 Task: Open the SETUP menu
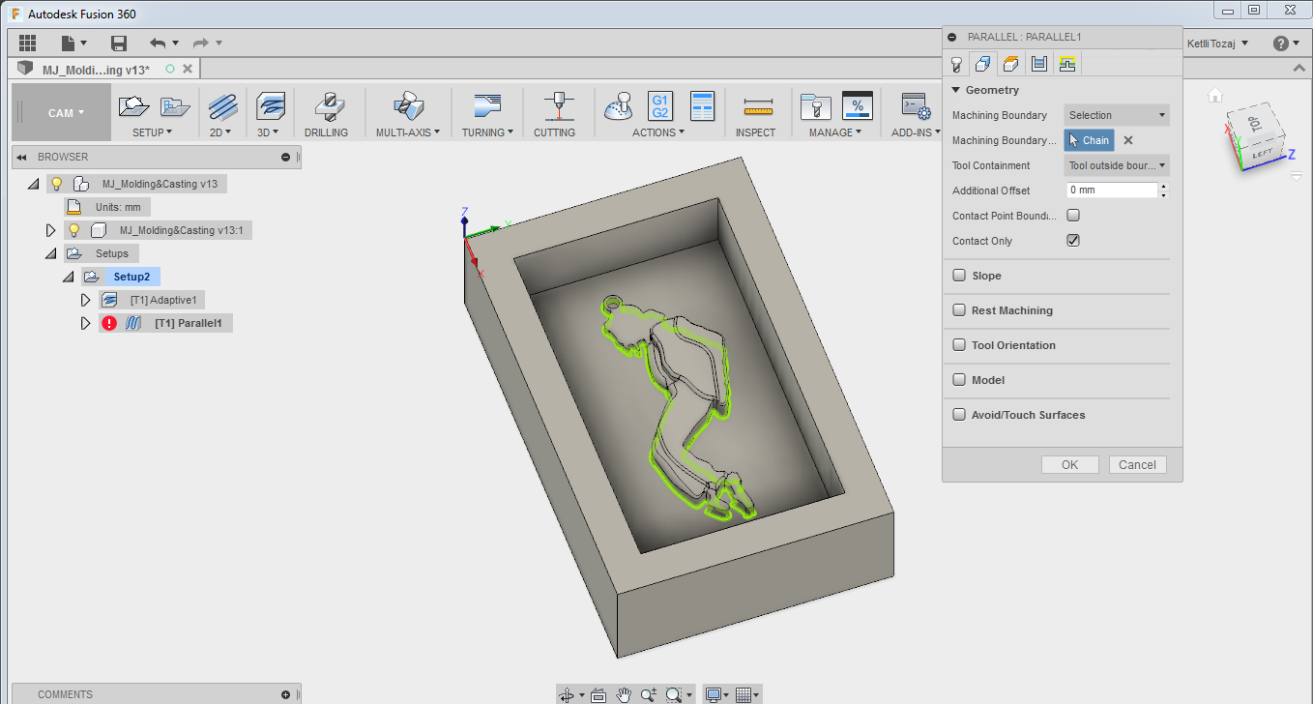152,132
